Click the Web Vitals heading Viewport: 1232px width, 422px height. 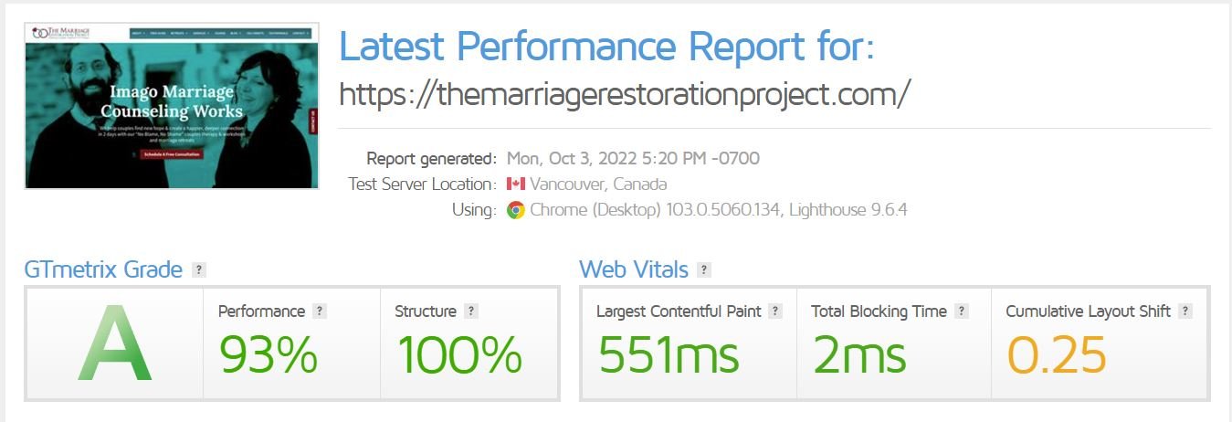[x=634, y=270]
